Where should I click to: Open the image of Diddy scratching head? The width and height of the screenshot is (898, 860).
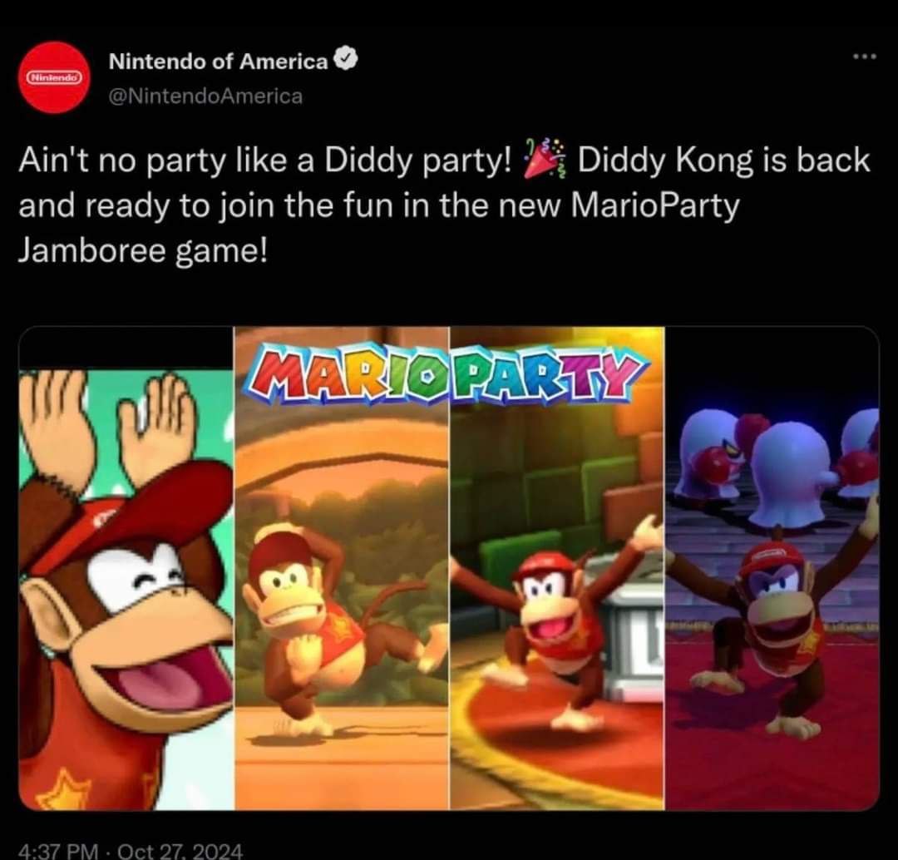[342, 568]
